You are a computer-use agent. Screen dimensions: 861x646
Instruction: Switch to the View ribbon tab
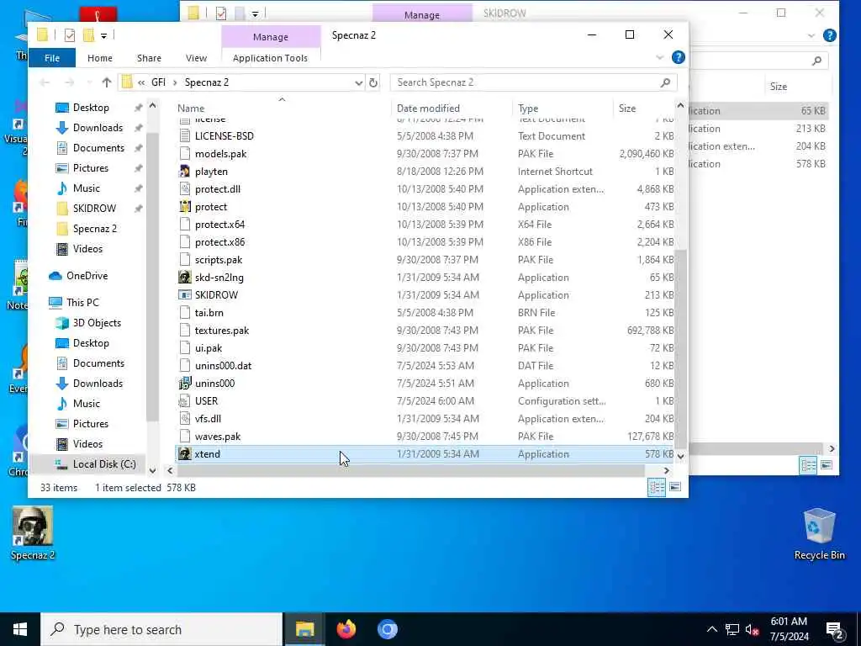pos(196,58)
